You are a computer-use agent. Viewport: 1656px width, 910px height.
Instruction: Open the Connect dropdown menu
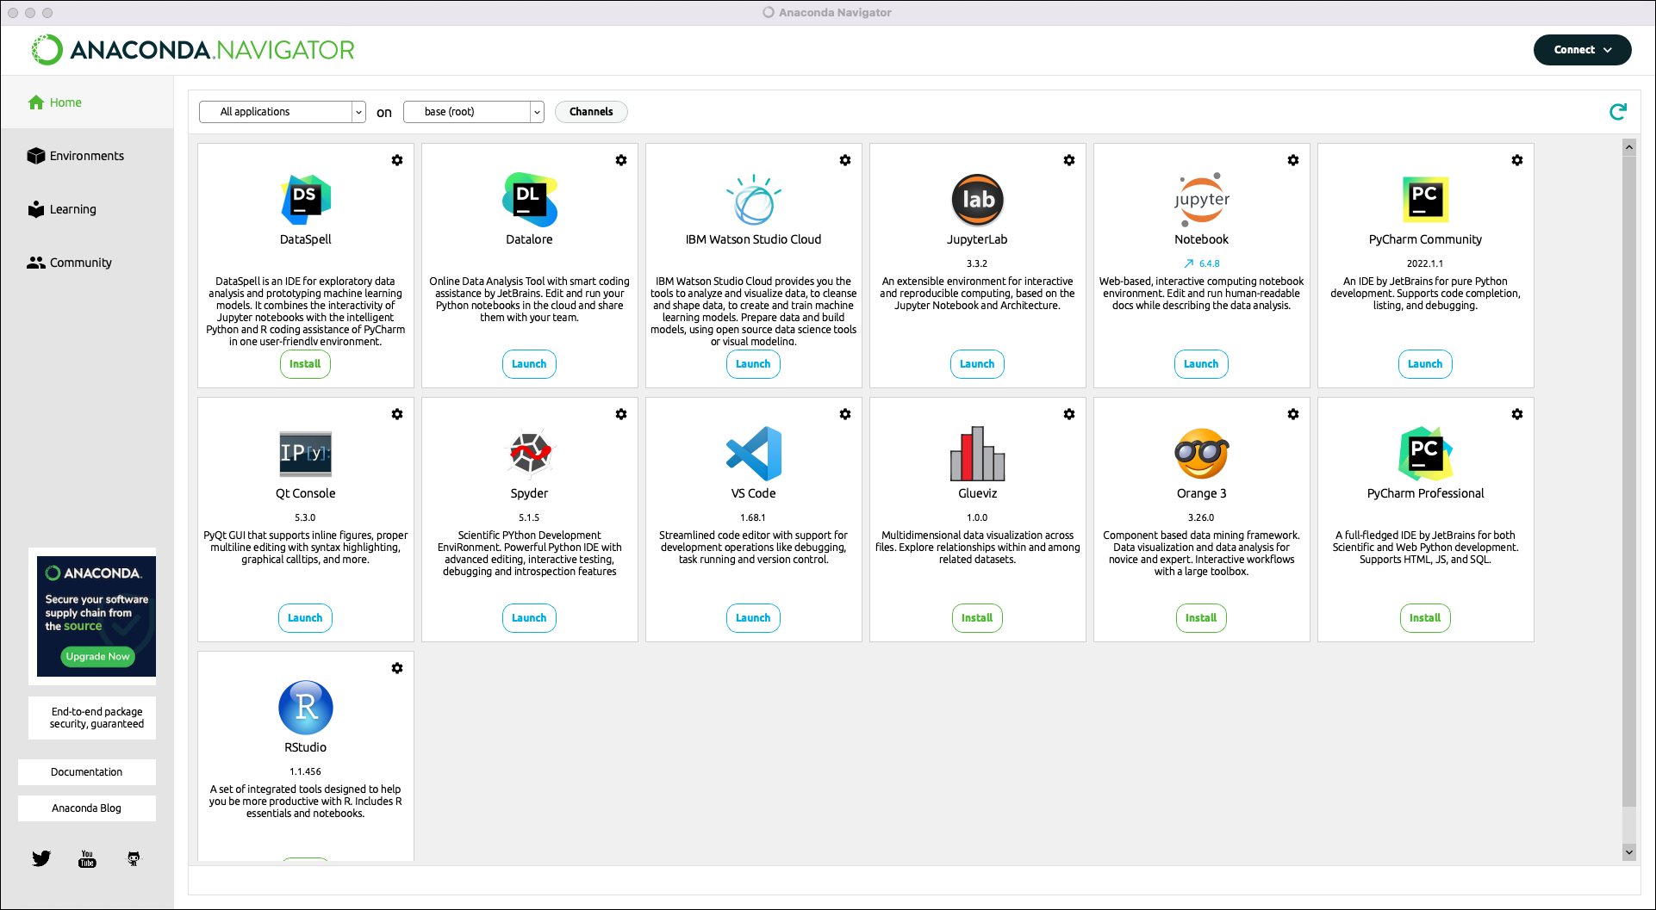coord(1583,50)
